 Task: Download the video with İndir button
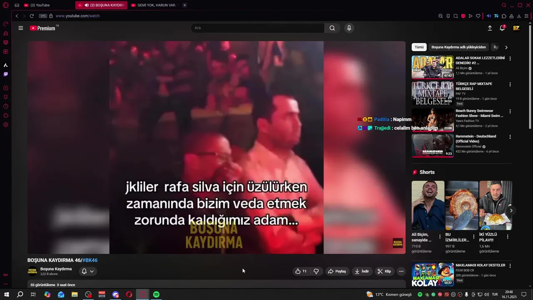tap(362, 271)
